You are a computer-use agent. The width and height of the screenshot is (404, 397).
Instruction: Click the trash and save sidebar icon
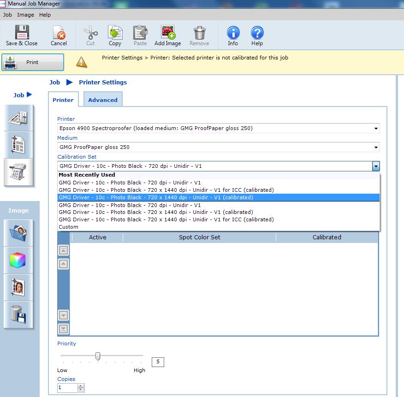(x=18, y=314)
